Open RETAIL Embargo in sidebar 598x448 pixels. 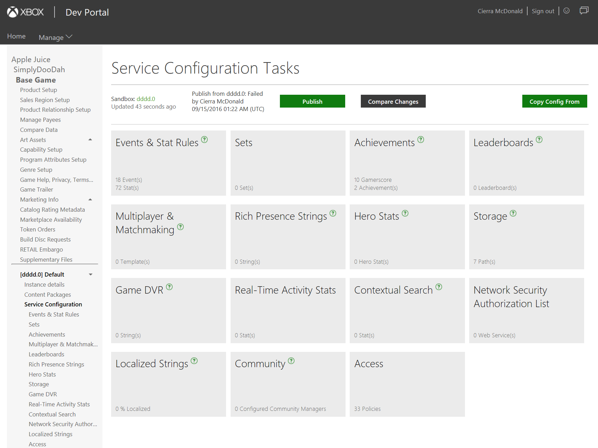tap(41, 250)
